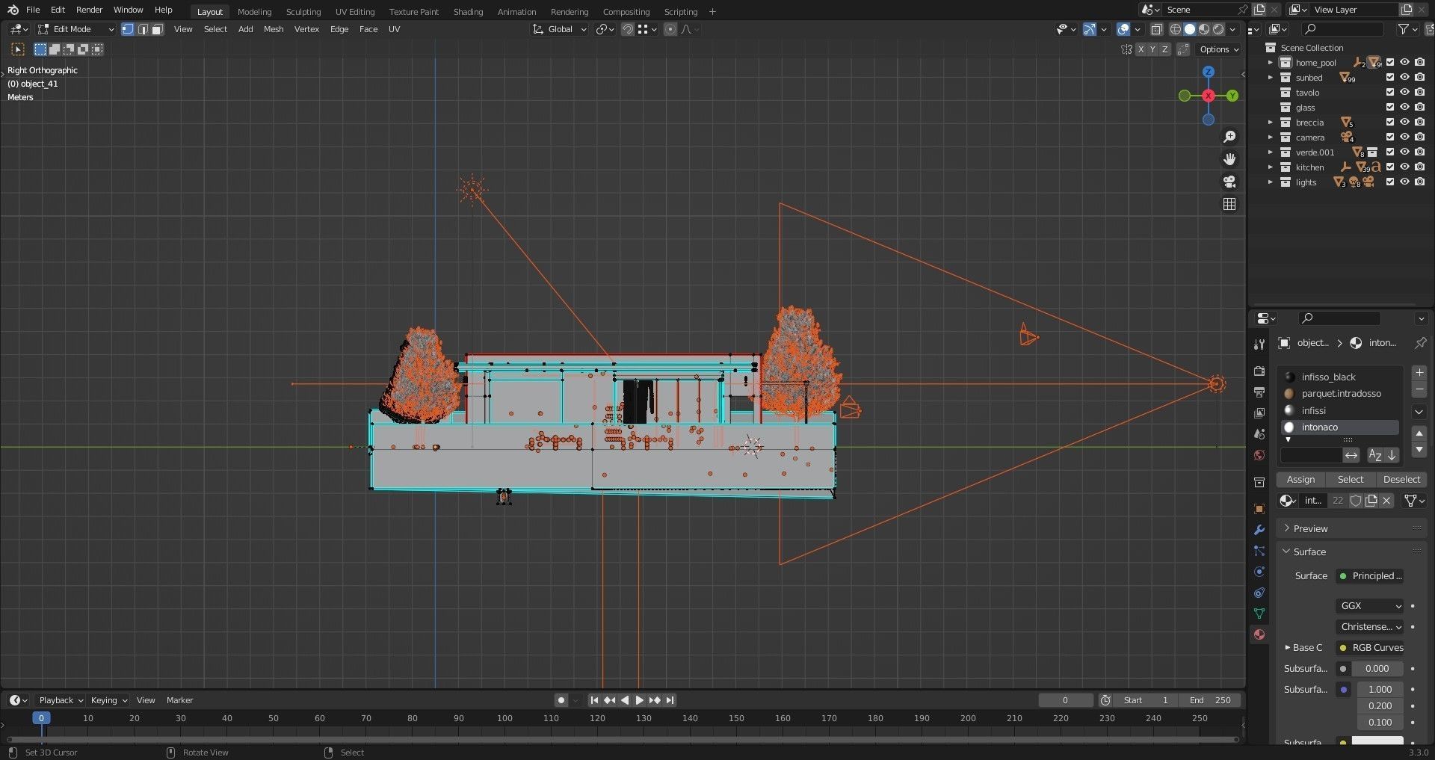Open the Object Data properties tab
The image size is (1435, 760).
pyautogui.click(x=1259, y=614)
